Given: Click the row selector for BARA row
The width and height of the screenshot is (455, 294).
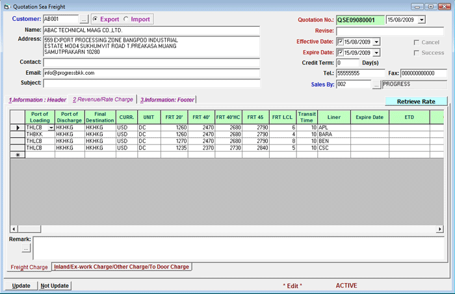Looking at the screenshot, I should 18,134.
